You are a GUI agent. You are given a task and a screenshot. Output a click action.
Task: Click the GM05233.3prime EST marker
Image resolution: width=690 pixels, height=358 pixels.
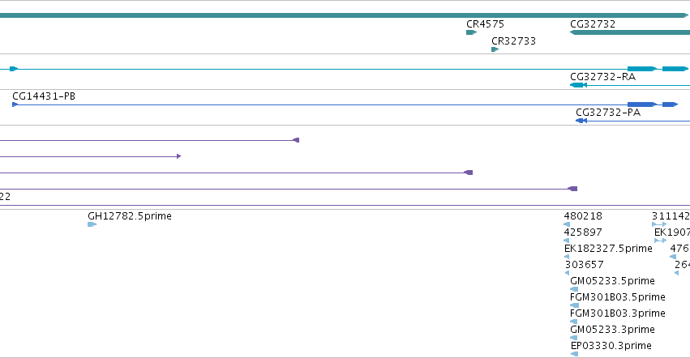tap(573, 338)
